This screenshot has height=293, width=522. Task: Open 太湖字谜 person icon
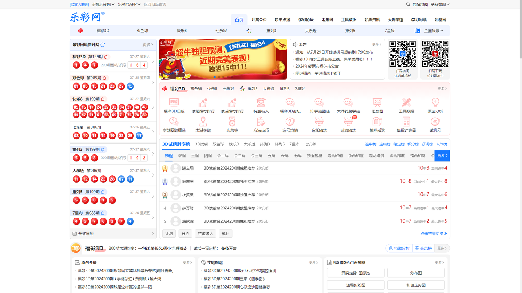(203, 122)
